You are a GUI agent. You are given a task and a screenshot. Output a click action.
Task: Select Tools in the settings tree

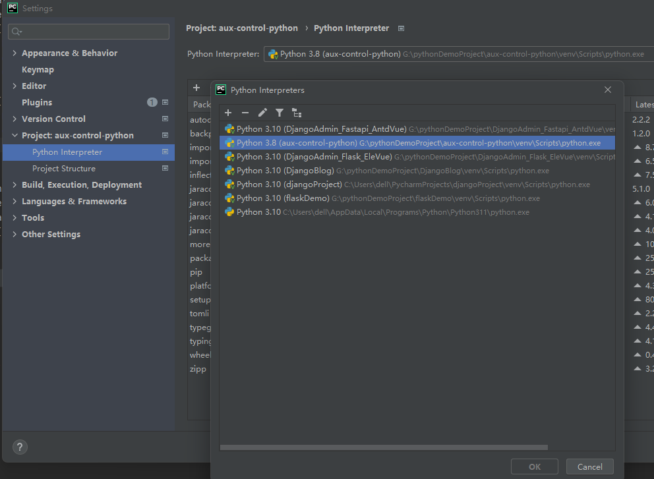click(32, 217)
